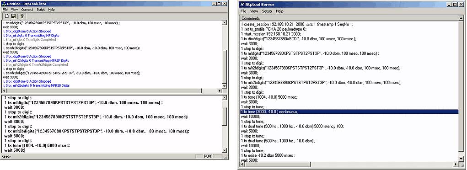Click '1 tx mfr2fdigits' line in client script editor

96,117
